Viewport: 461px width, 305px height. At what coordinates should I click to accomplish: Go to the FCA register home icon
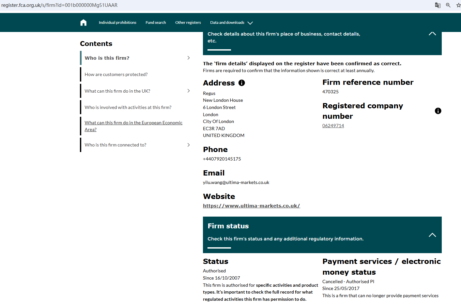tap(84, 23)
